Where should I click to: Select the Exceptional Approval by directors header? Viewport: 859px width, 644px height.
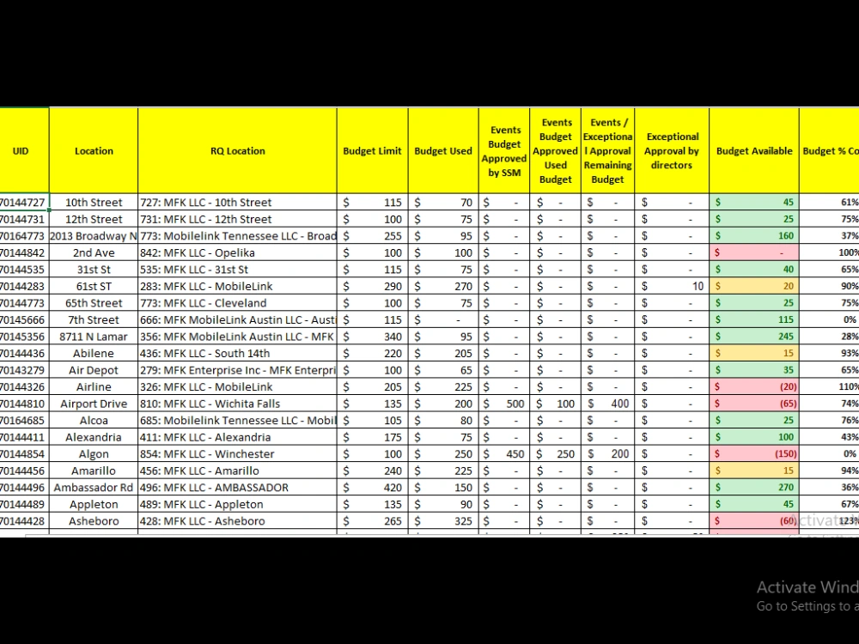pyautogui.click(x=672, y=150)
